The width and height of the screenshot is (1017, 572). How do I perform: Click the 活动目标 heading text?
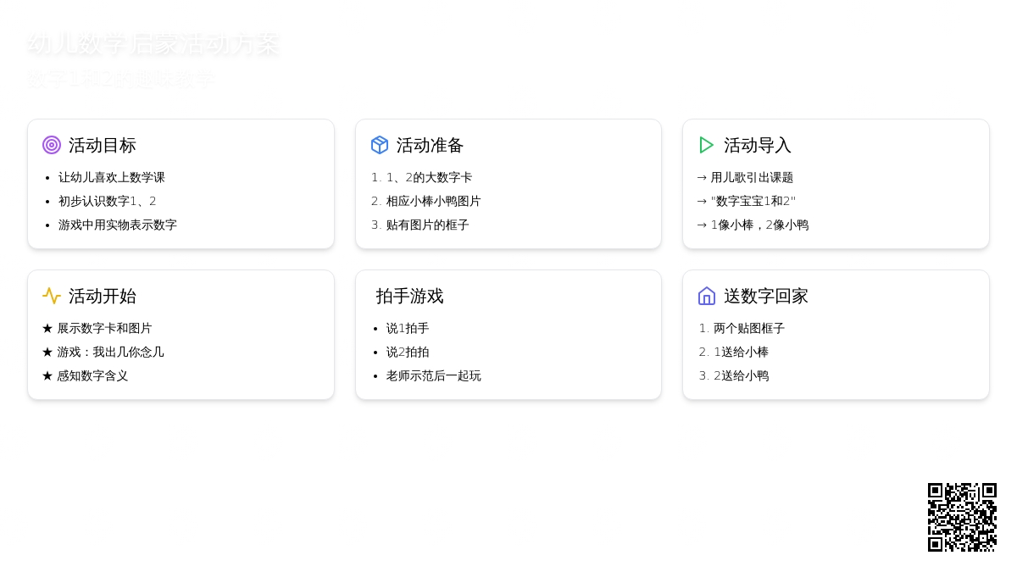click(x=103, y=145)
